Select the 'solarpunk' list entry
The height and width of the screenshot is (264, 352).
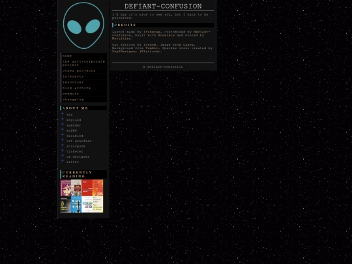coord(76,146)
